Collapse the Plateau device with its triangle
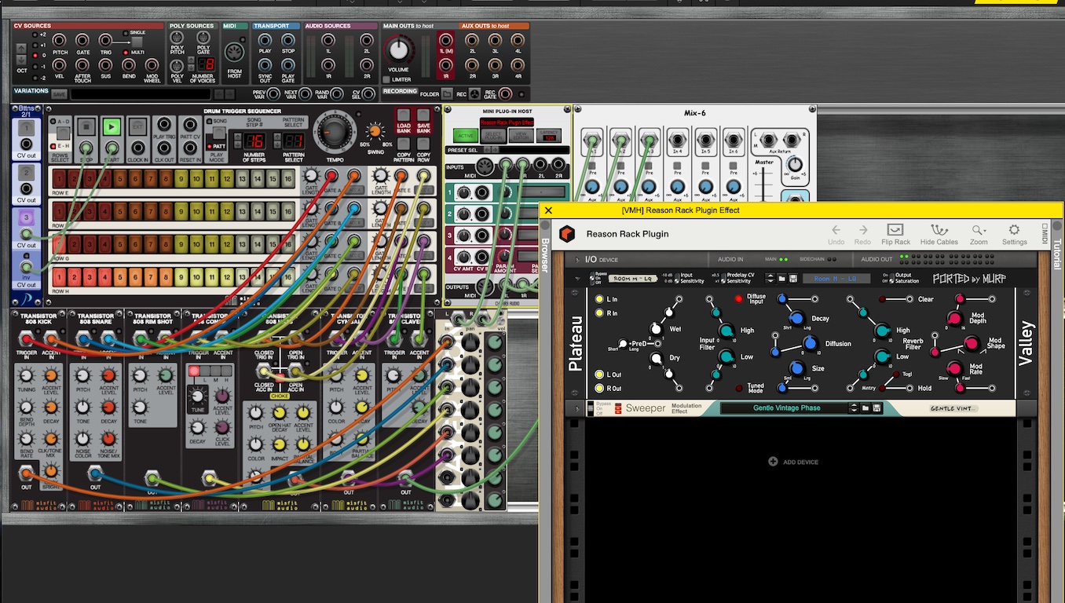The width and height of the screenshot is (1065, 603). [578, 278]
